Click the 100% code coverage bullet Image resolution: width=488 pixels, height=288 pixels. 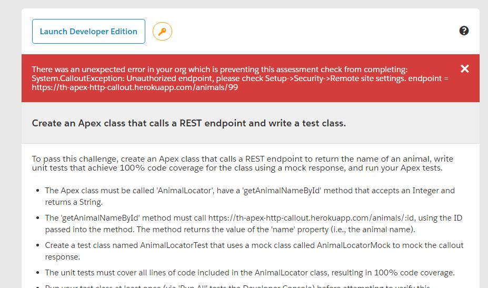(250, 273)
